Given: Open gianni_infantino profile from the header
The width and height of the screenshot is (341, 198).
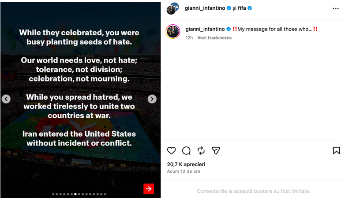Looking at the screenshot, I should [205, 8].
